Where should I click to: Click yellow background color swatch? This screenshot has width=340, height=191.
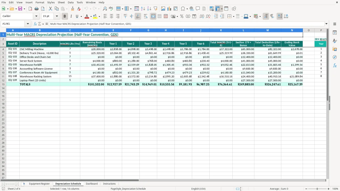click(95, 16)
